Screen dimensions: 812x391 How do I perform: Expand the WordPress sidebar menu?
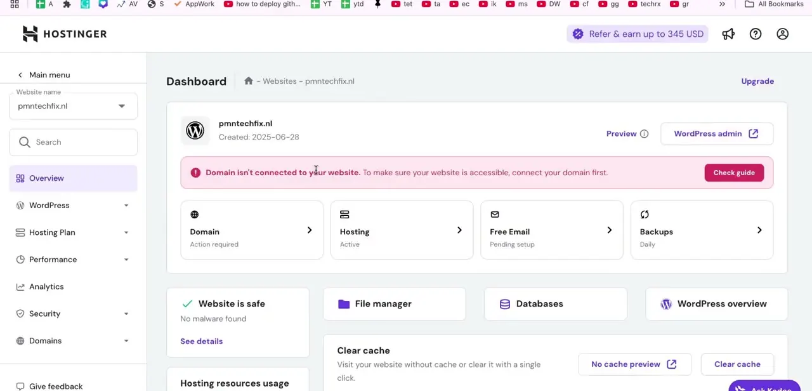coord(73,206)
